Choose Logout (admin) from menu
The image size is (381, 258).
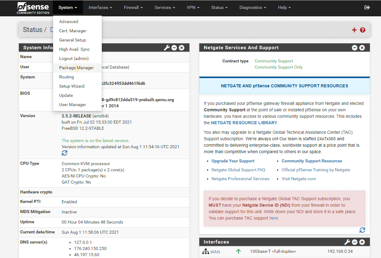point(77,58)
